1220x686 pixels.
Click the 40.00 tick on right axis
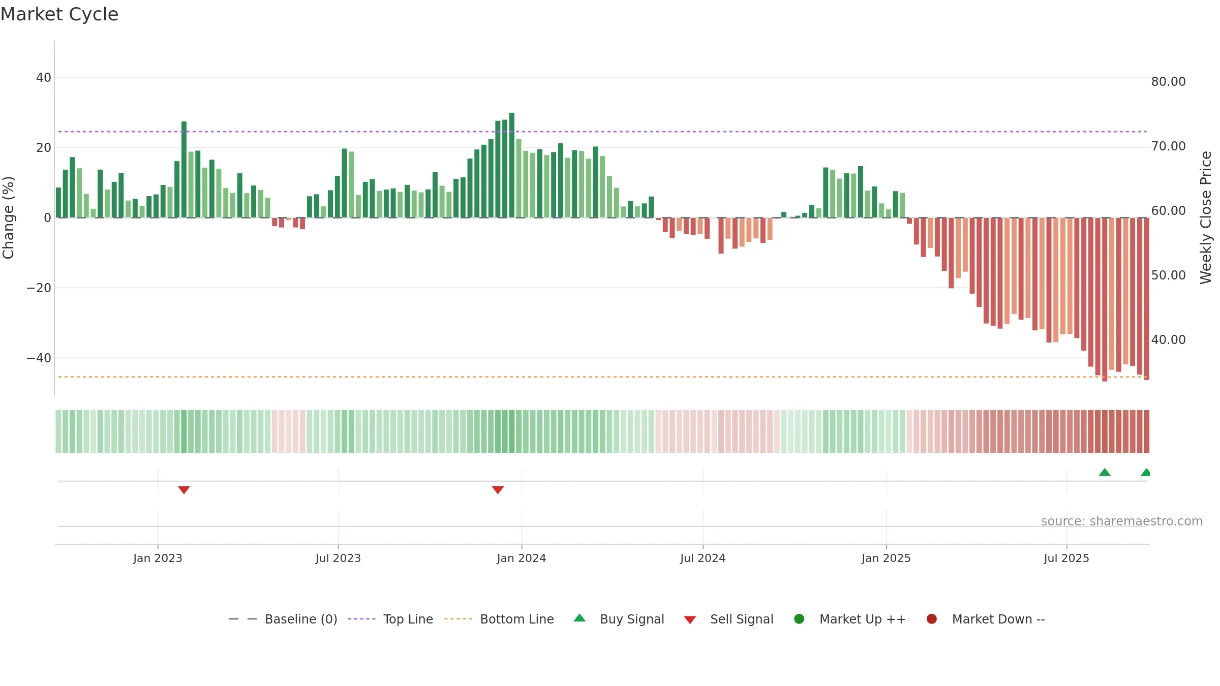1168,340
